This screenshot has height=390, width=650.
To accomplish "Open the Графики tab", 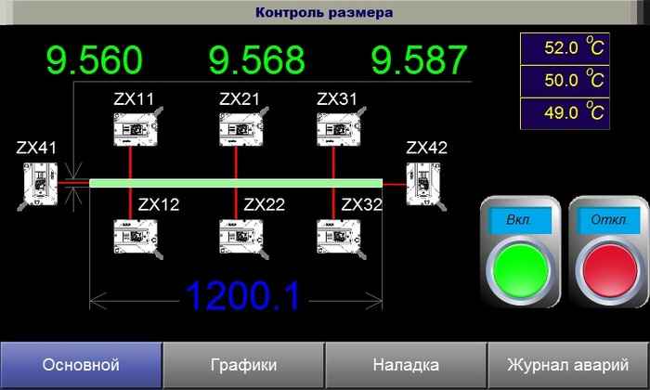I will (243, 365).
